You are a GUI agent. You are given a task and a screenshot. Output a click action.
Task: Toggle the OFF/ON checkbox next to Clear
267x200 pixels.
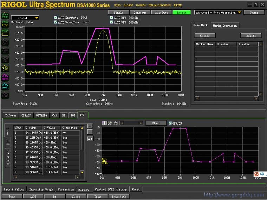coord(170,123)
